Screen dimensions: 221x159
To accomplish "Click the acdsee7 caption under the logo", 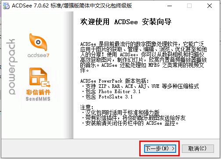I will tap(38, 55).
